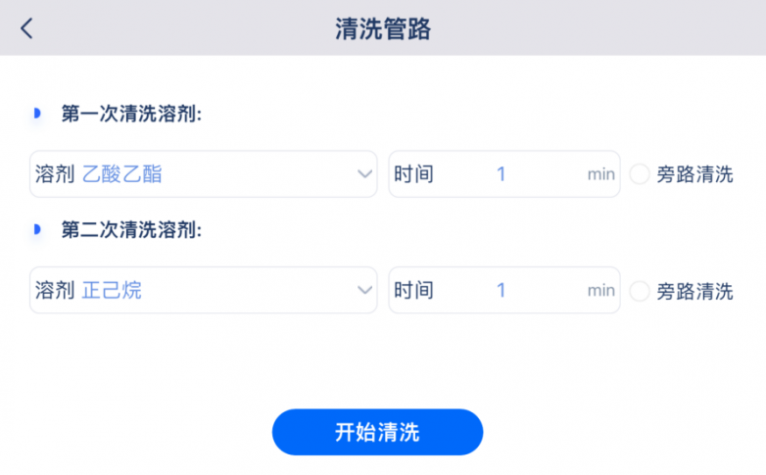766x475 pixels.
Task: Go back using the left arrow icon
Action: coord(26,27)
